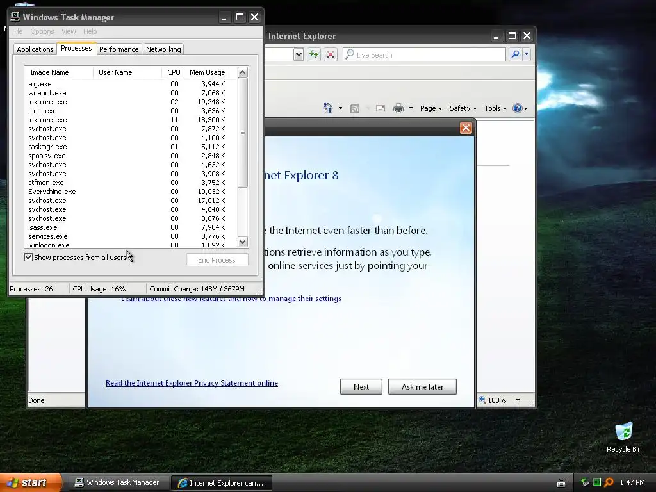The height and width of the screenshot is (492, 656).
Task: Click the Task Manager title bar icon
Action: coord(15,17)
